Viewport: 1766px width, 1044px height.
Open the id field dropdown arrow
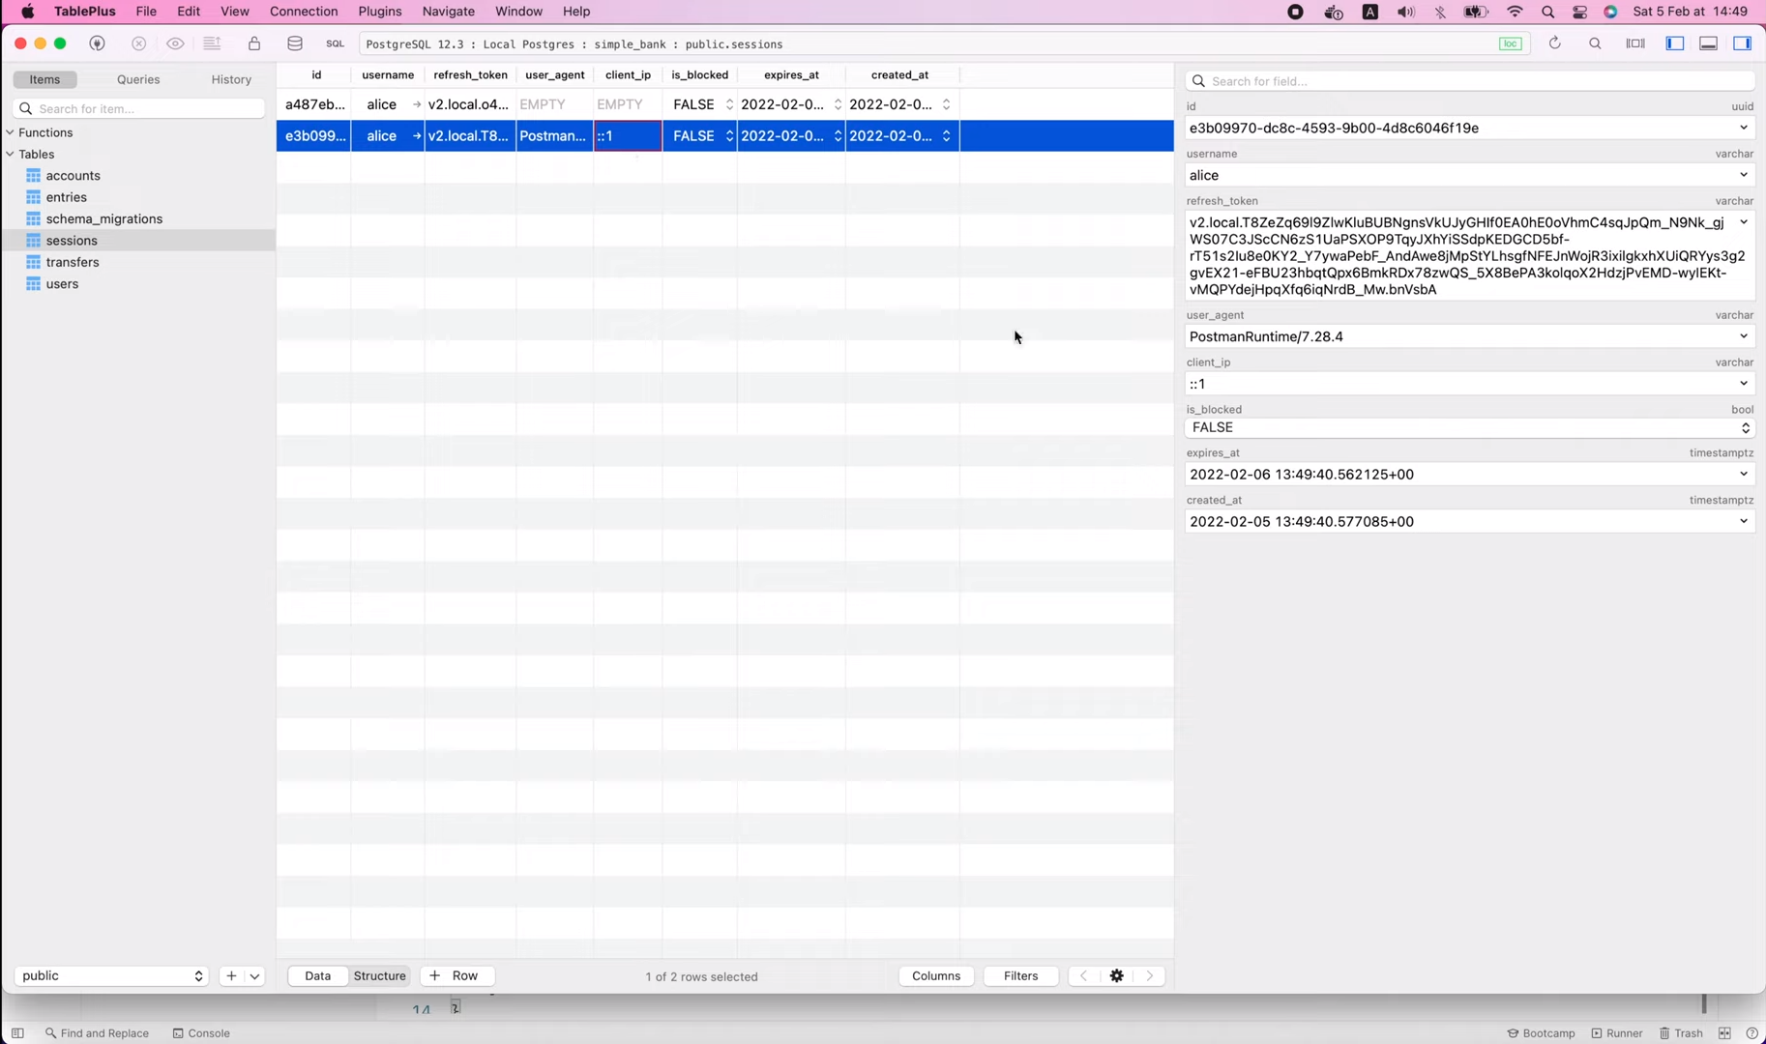pyautogui.click(x=1744, y=128)
